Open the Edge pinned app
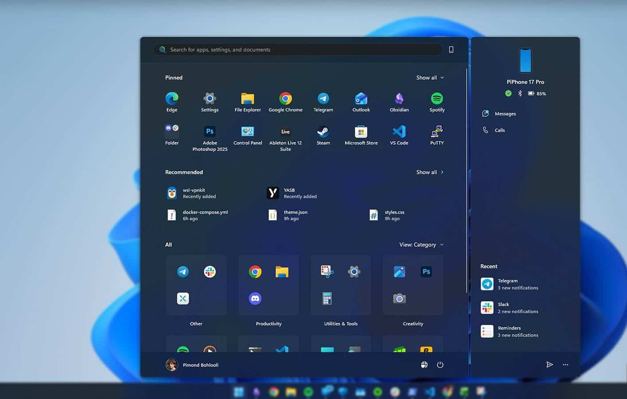627x399 pixels. [x=172, y=102]
